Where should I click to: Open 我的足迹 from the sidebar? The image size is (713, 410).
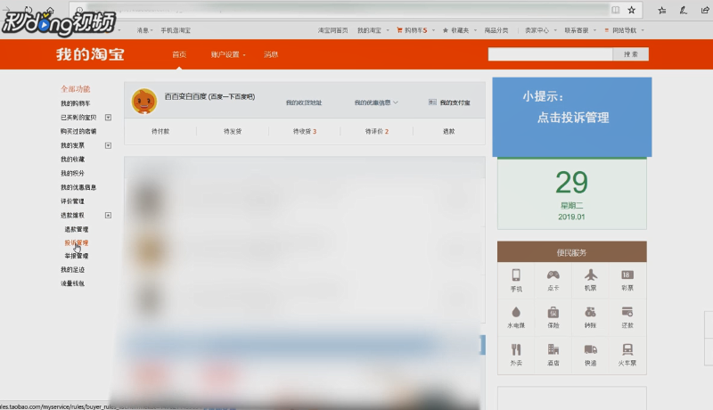coord(73,269)
